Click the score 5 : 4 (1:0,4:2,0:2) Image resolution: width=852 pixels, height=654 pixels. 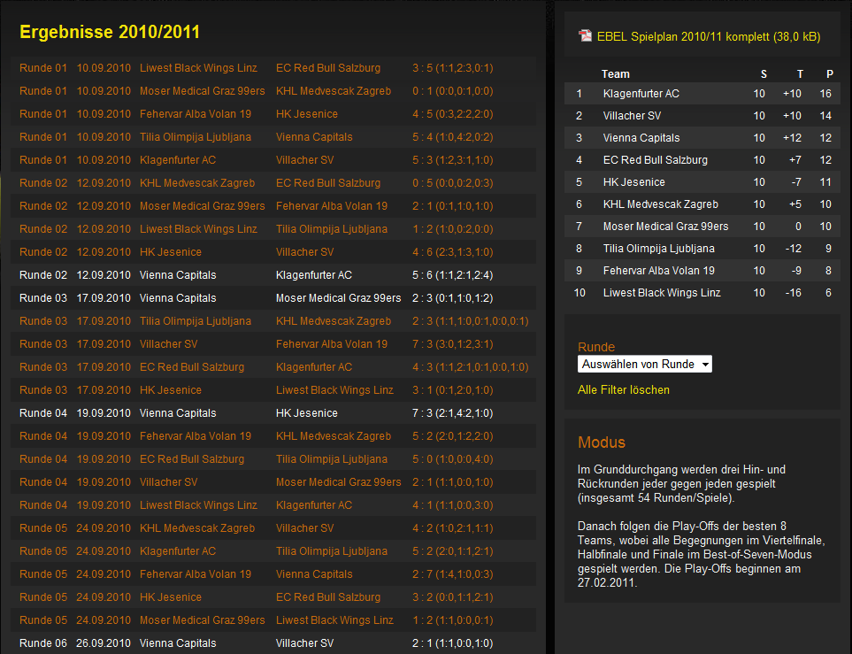(453, 137)
